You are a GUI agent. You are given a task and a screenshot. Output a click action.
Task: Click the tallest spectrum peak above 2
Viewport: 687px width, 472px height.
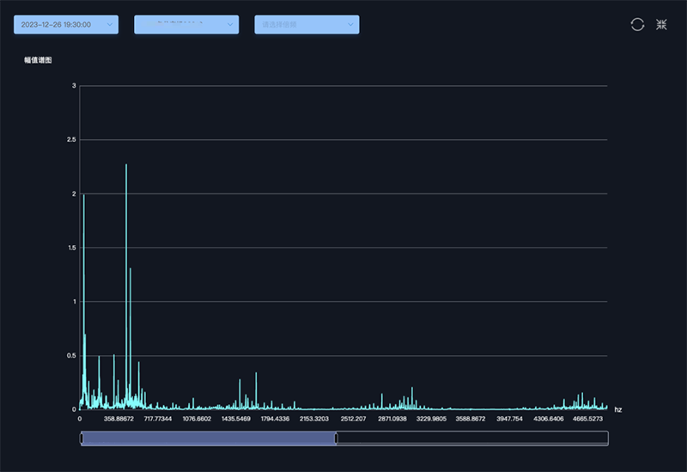pos(126,168)
